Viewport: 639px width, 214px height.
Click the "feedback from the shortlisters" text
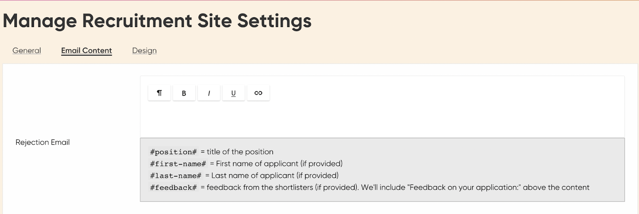(260, 188)
